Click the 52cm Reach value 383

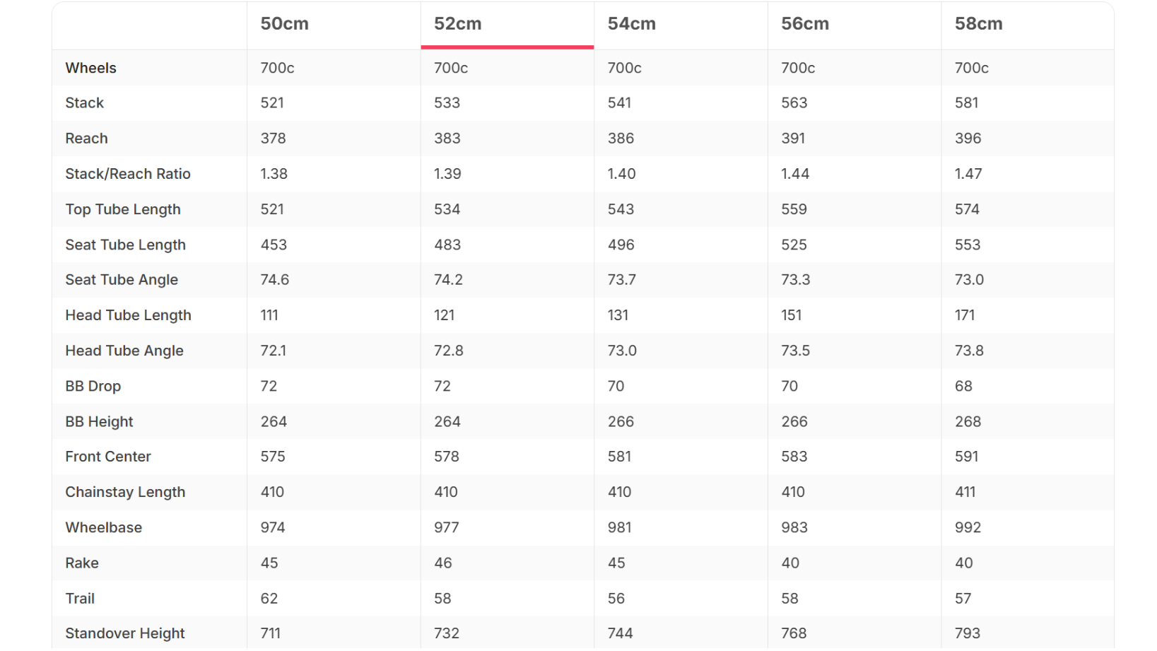447,139
